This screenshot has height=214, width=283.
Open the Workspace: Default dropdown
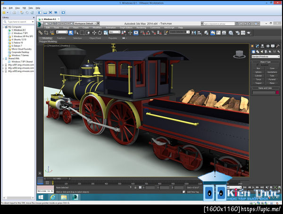(85, 23)
